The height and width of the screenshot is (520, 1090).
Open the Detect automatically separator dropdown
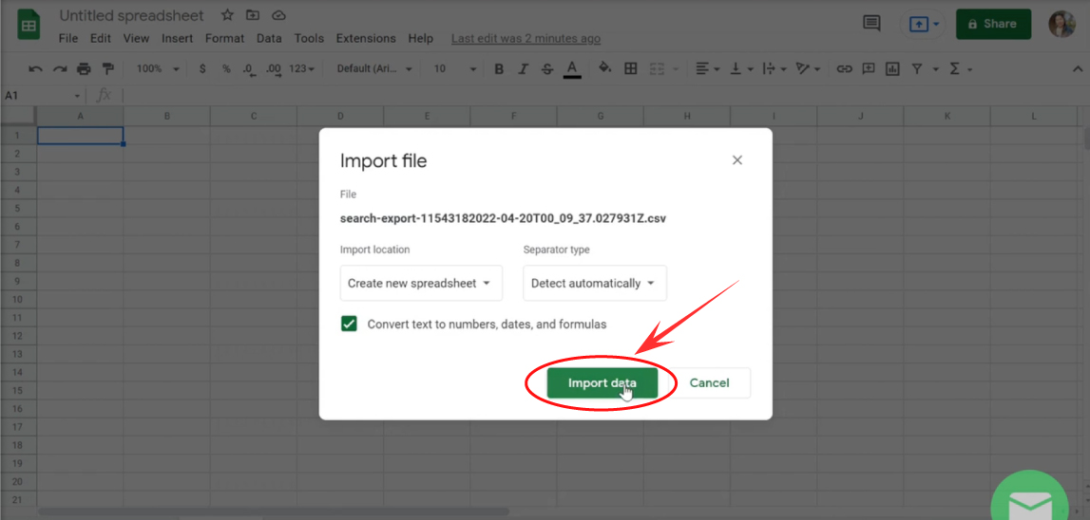[595, 284]
